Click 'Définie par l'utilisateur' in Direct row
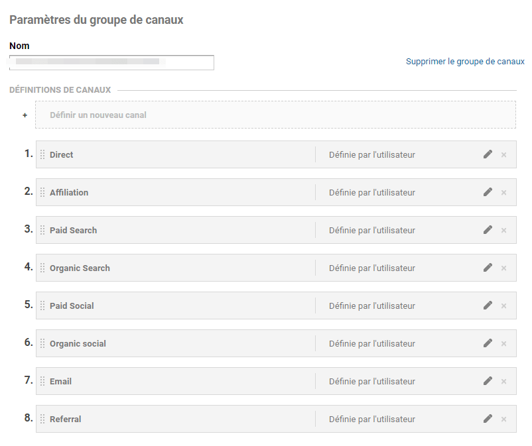This screenshot has height=446, width=532. (x=372, y=154)
